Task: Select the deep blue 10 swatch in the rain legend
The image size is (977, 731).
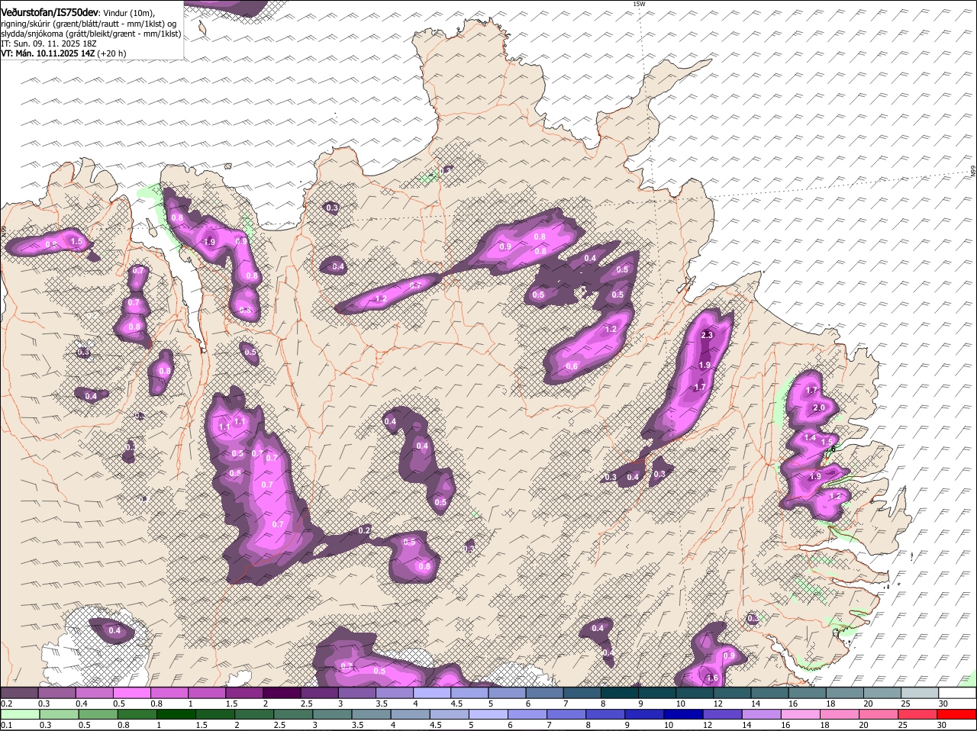Action: [x=684, y=715]
